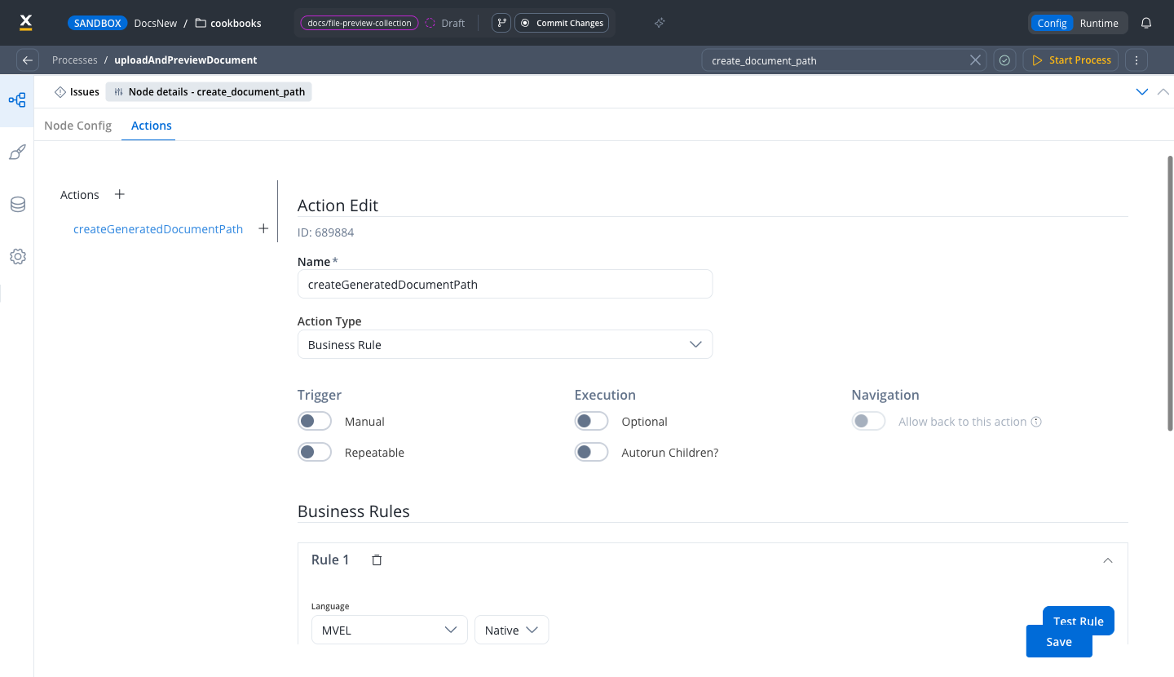Click the Name input field
The height and width of the screenshot is (677, 1174).
click(x=505, y=284)
